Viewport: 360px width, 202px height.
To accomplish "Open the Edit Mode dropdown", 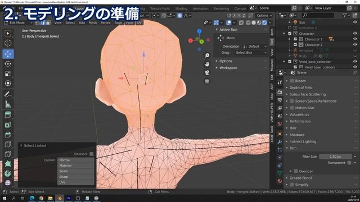I will [19, 22].
